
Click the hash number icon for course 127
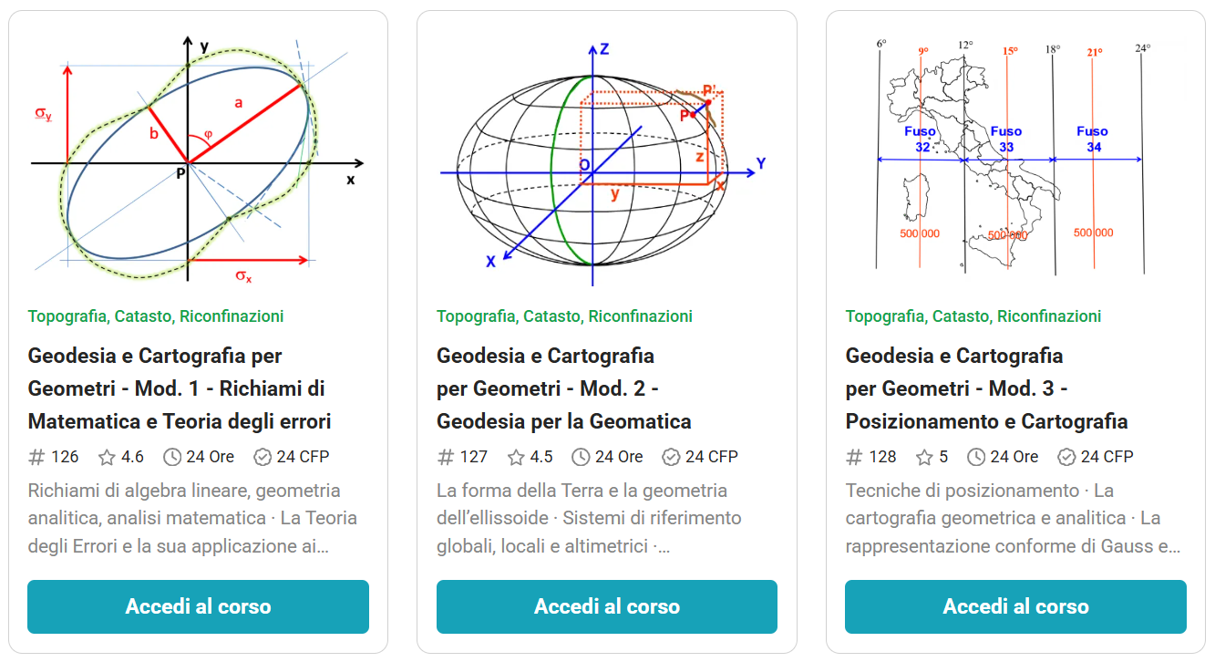[x=446, y=457]
